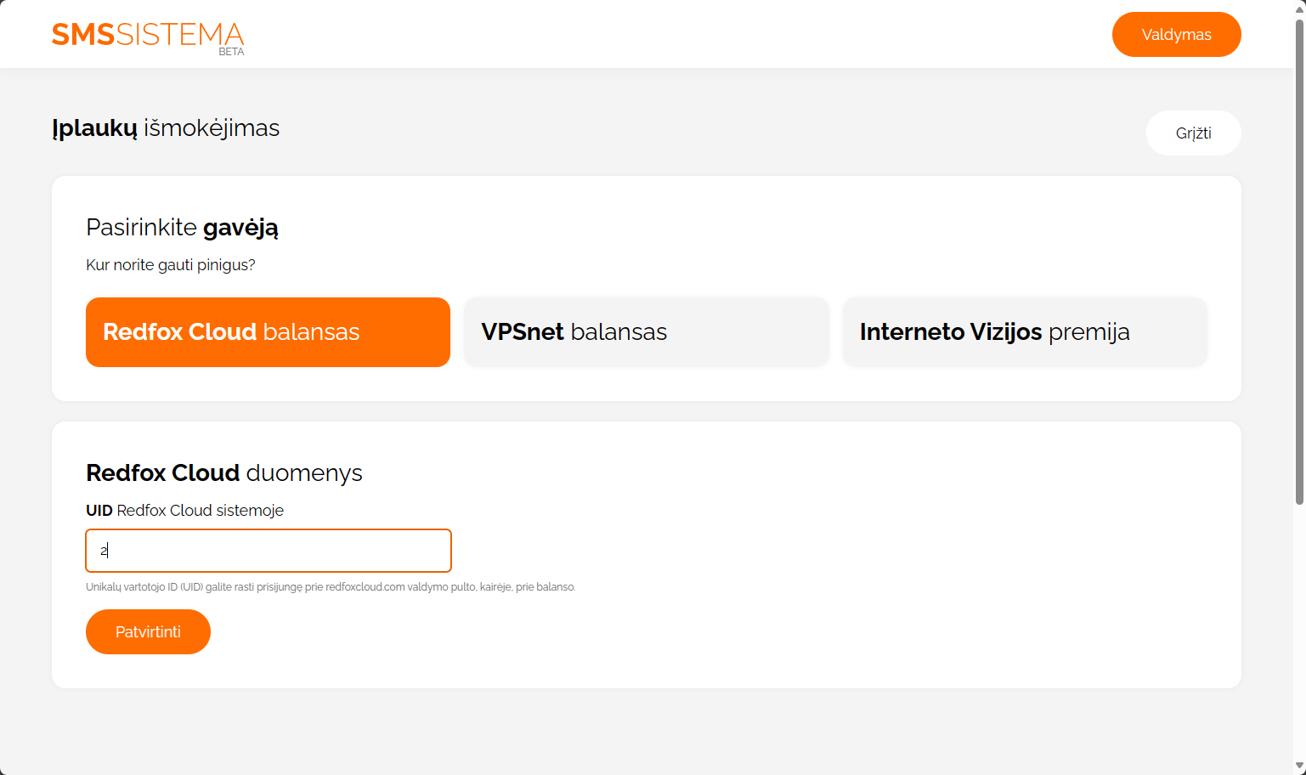This screenshot has width=1306, height=775.
Task: Click the Įplaukų išmokėjimas page heading
Action: (x=166, y=128)
